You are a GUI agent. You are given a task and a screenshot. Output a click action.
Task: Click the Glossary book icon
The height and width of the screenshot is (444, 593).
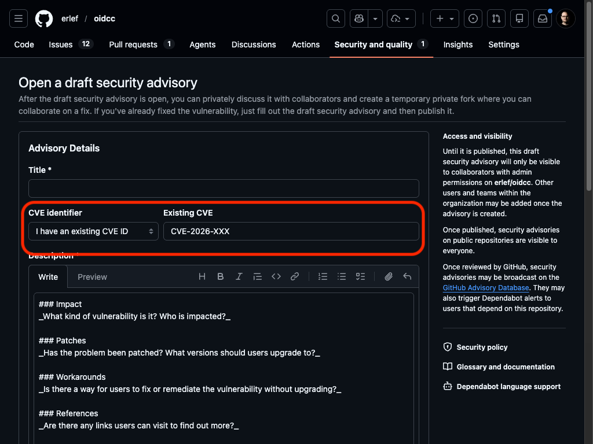coord(448,367)
